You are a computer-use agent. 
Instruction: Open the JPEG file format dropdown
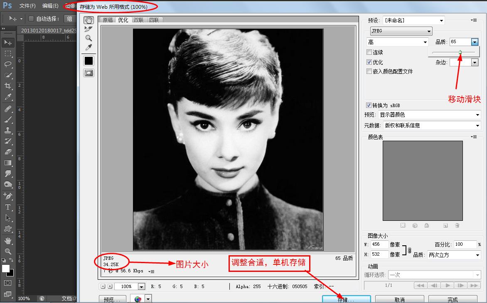(x=401, y=31)
